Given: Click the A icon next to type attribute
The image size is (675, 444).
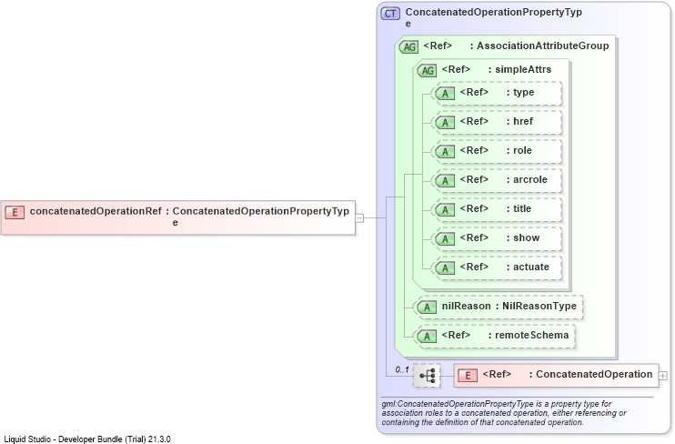Looking at the screenshot, I should pos(445,94).
